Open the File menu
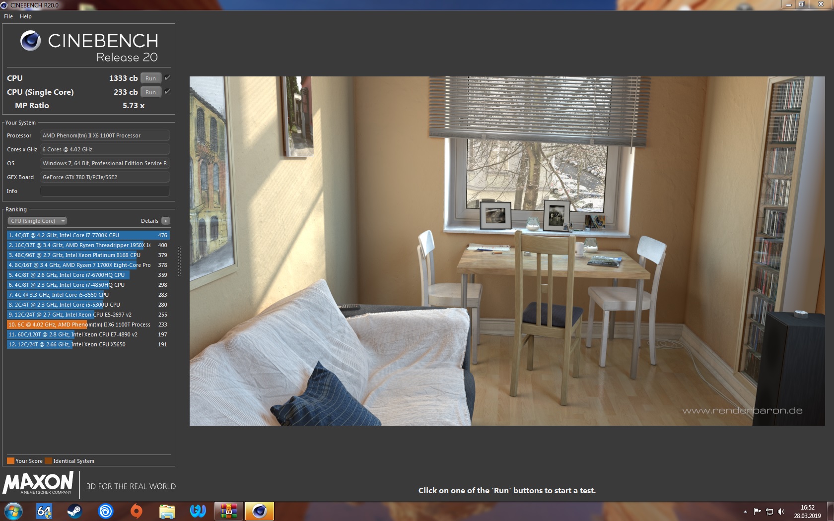The height and width of the screenshot is (521, 834). click(8, 16)
